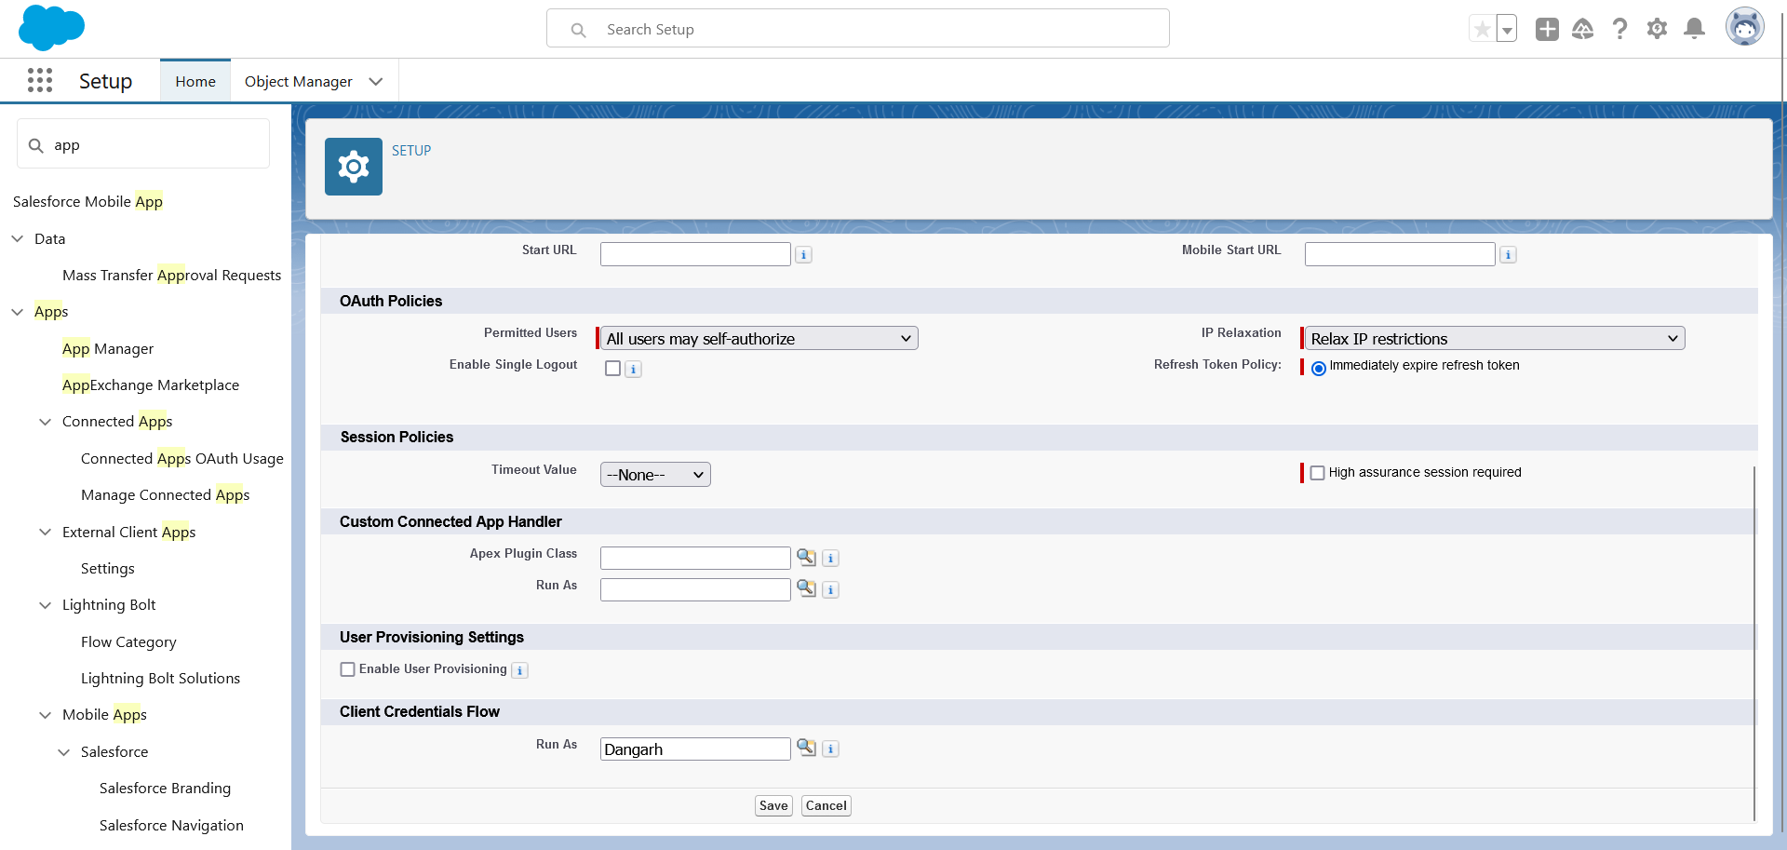Check High assurance session required
The image size is (1787, 850).
coord(1317,473)
